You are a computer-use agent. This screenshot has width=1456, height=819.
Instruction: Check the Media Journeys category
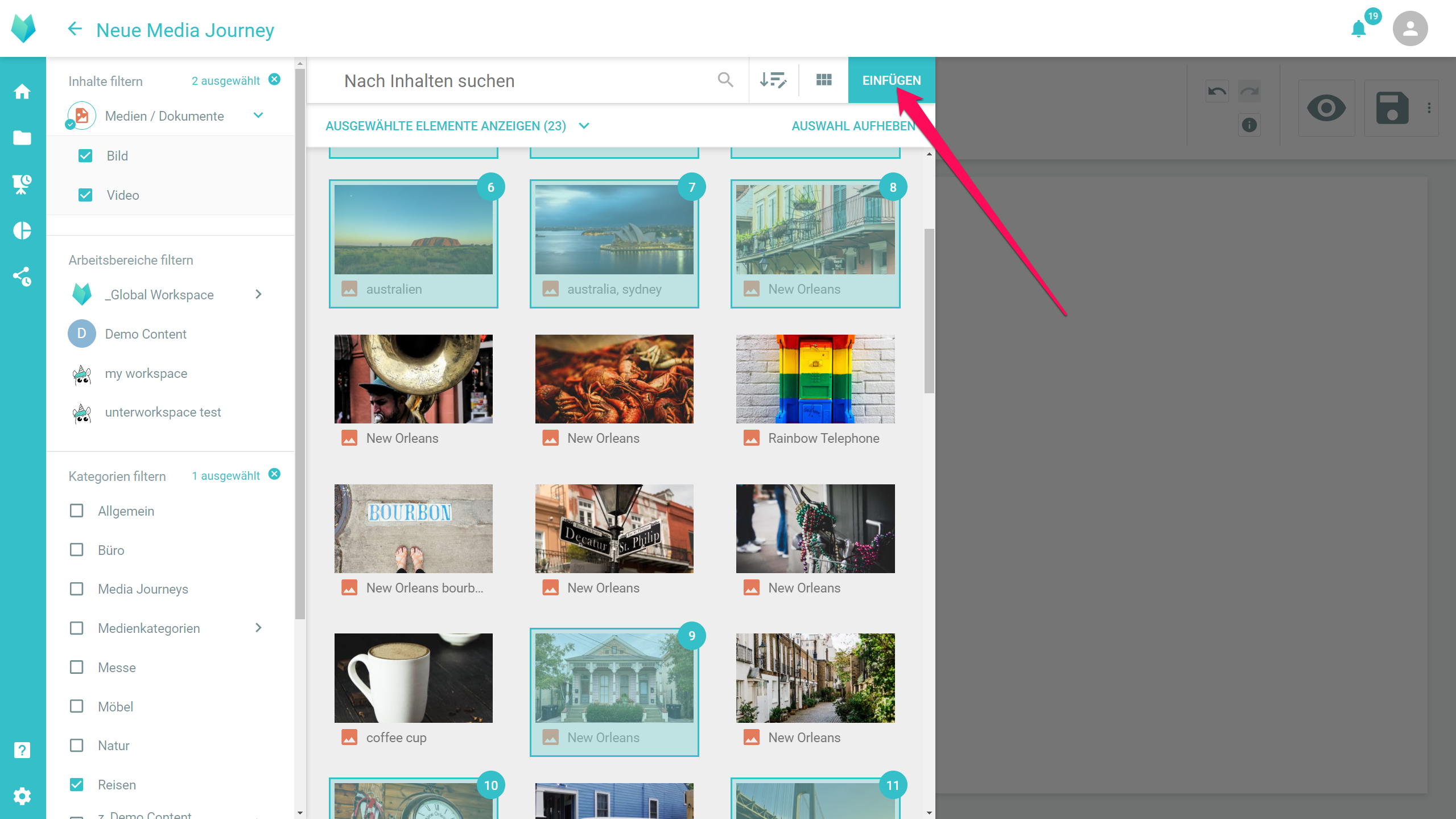(x=76, y=588)
